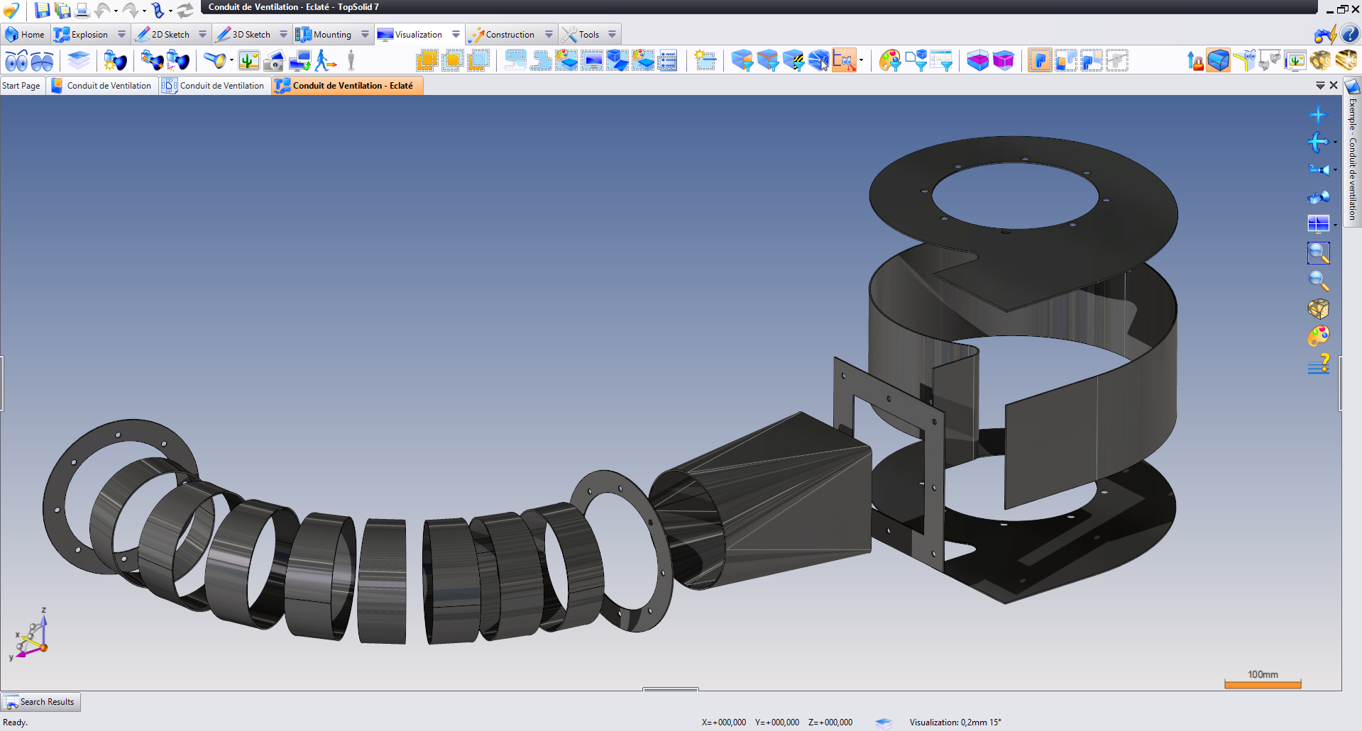Open the color palette rendering icon
This screenshot has height=731, width=1362.
click(x=1318, y=336)
